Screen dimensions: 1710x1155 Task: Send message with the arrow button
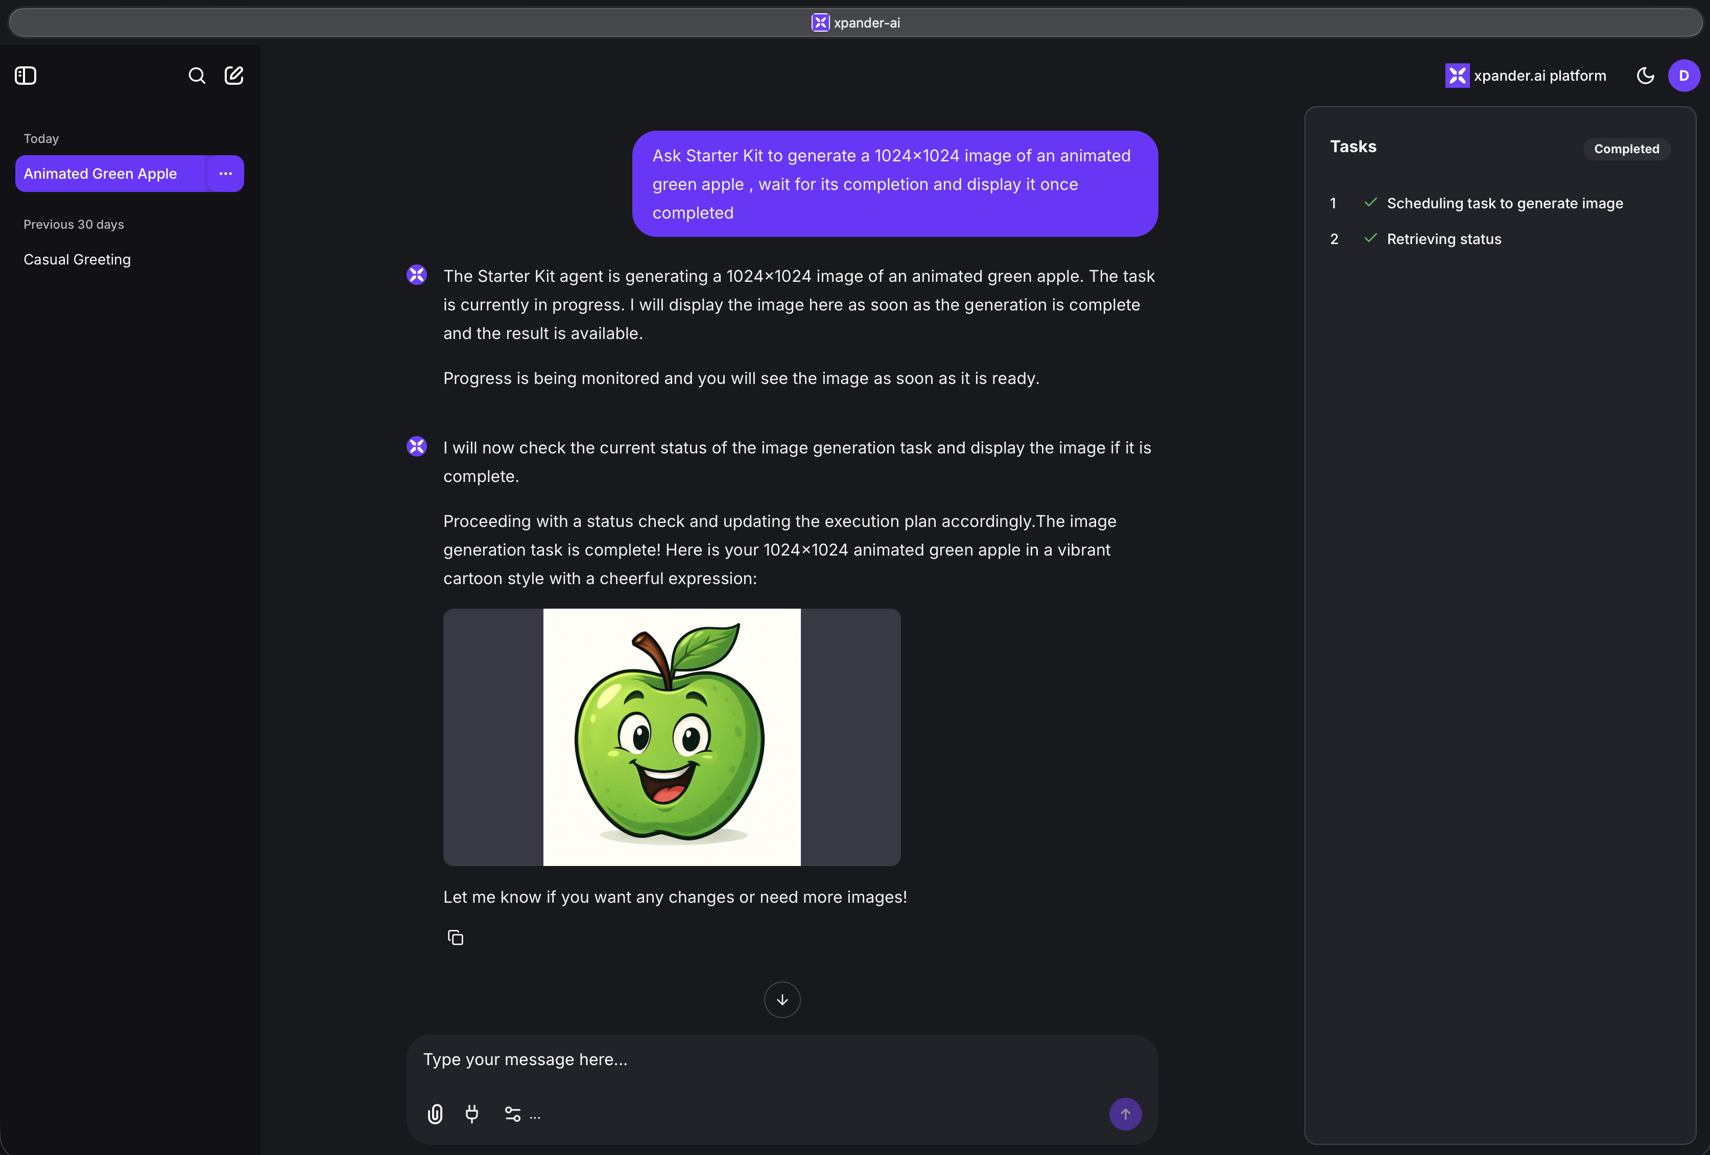(x=1125, y=1114)
